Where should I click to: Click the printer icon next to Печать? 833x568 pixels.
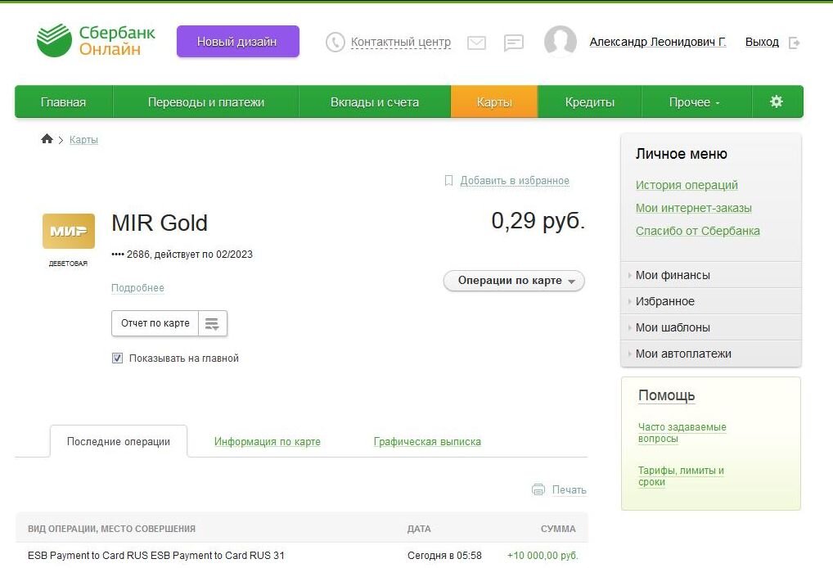pos(538,489)
